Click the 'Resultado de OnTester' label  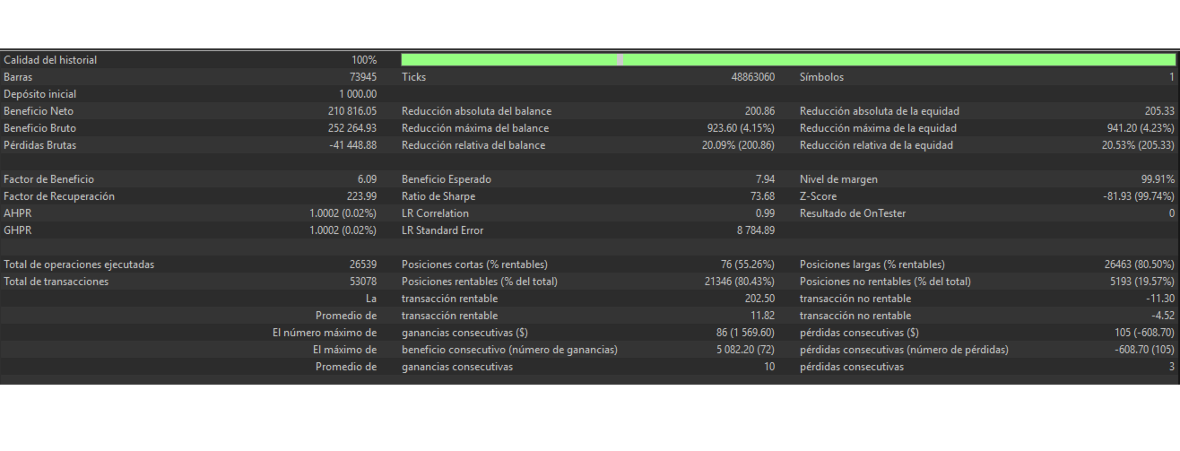(852, 213)
